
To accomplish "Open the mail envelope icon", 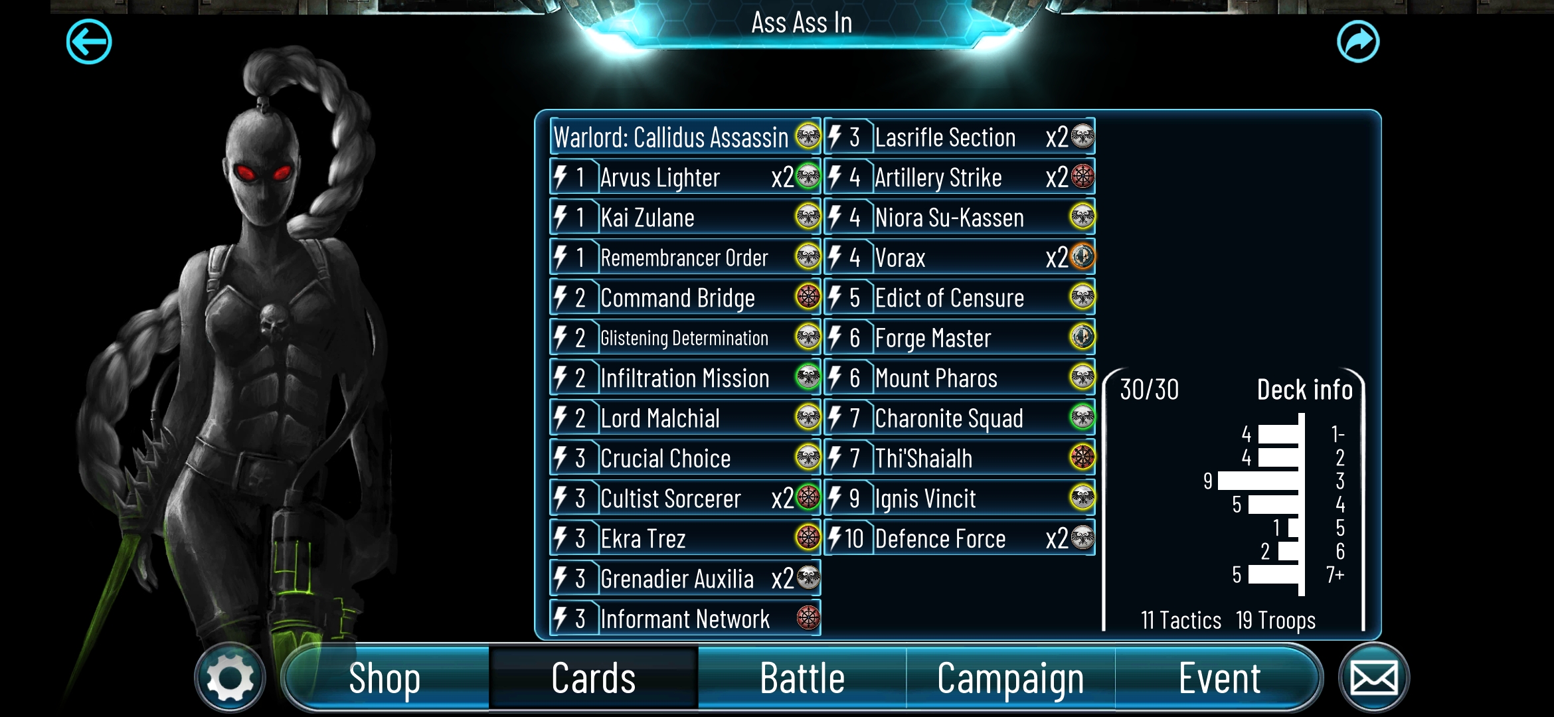I will pos(1374,678).
